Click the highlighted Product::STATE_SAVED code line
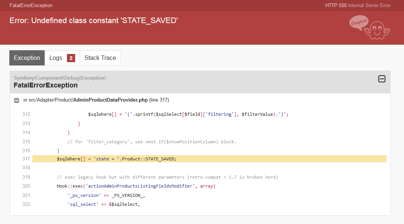This screenshot has height=224, width=404. click(116, 159)
